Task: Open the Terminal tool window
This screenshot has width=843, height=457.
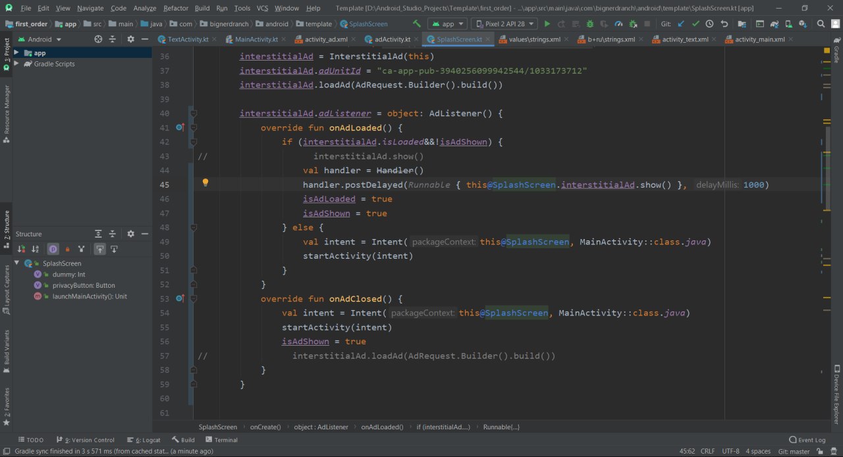Action: 221,440
